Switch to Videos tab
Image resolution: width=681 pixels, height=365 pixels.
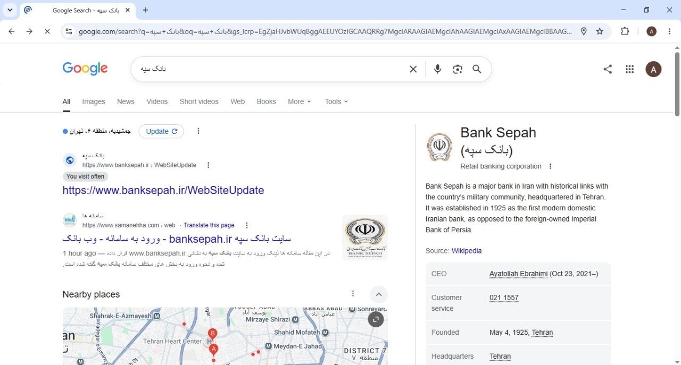click(x=157, y=101)
